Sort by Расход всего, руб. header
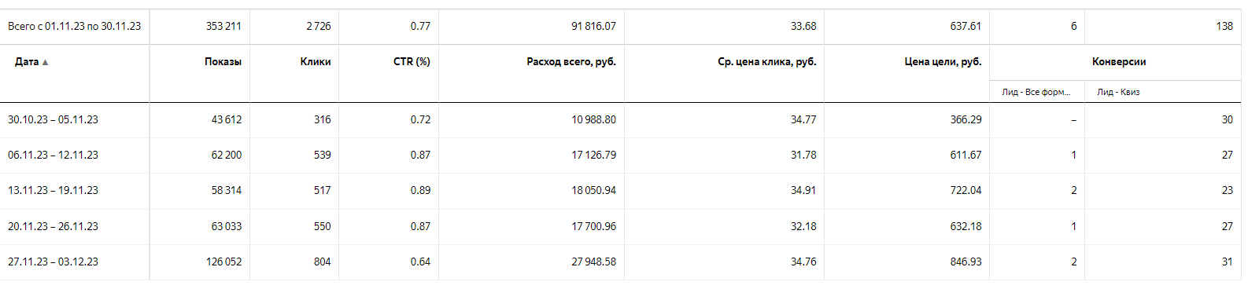 tap(571, 61)
